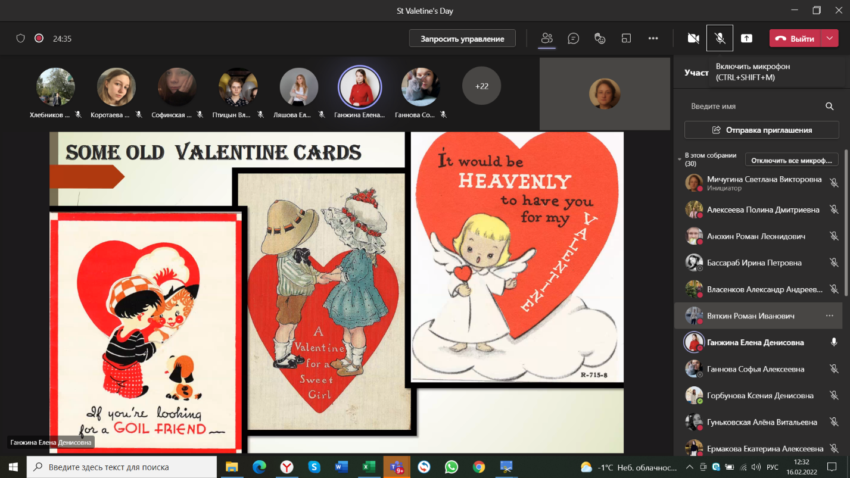Open the participants panel icon
This screenshot has width=850, height=478.
(547, 39)
